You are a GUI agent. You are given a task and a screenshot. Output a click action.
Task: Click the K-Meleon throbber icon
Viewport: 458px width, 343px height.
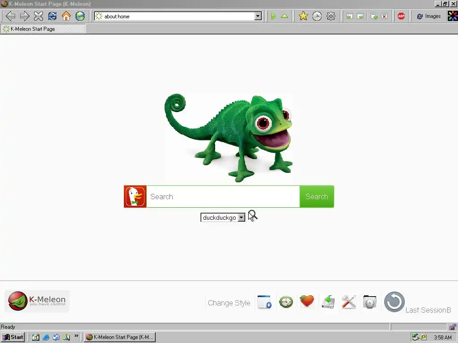453,16
